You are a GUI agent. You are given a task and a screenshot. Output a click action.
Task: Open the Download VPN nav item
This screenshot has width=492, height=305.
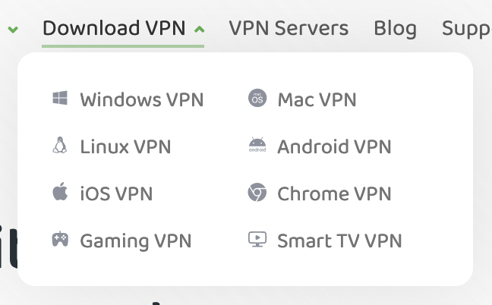pyautogui.click(x=114, y=28)
